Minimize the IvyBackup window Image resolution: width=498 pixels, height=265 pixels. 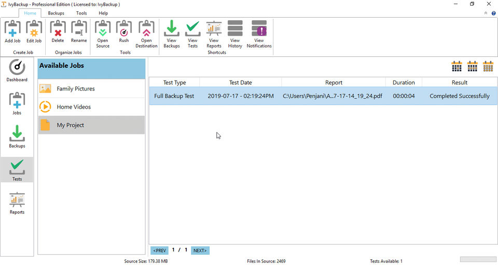tap(456, 4)
